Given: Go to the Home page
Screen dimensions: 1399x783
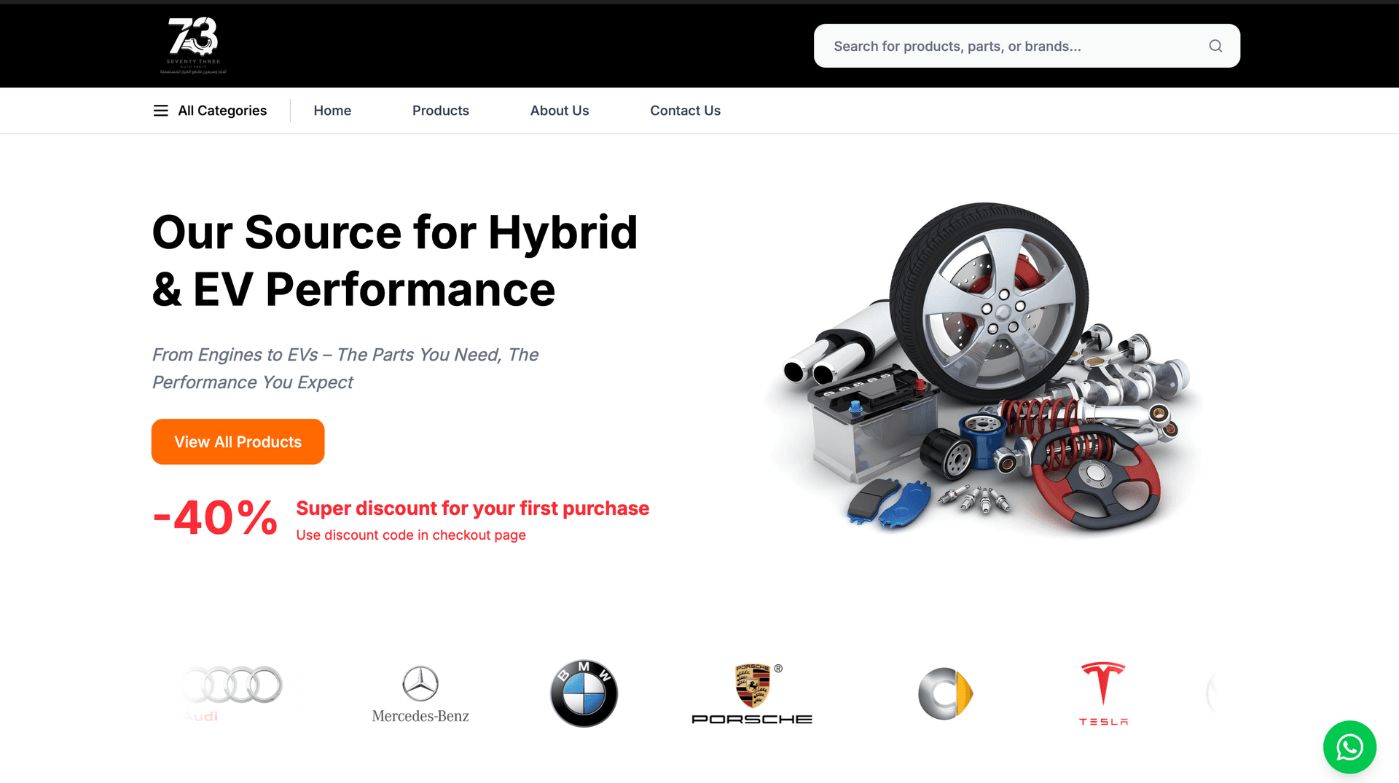Looking at the screenshot, I should pos(332,111).
